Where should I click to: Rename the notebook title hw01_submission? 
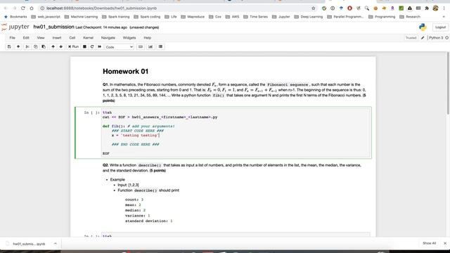tap(53, 27)
